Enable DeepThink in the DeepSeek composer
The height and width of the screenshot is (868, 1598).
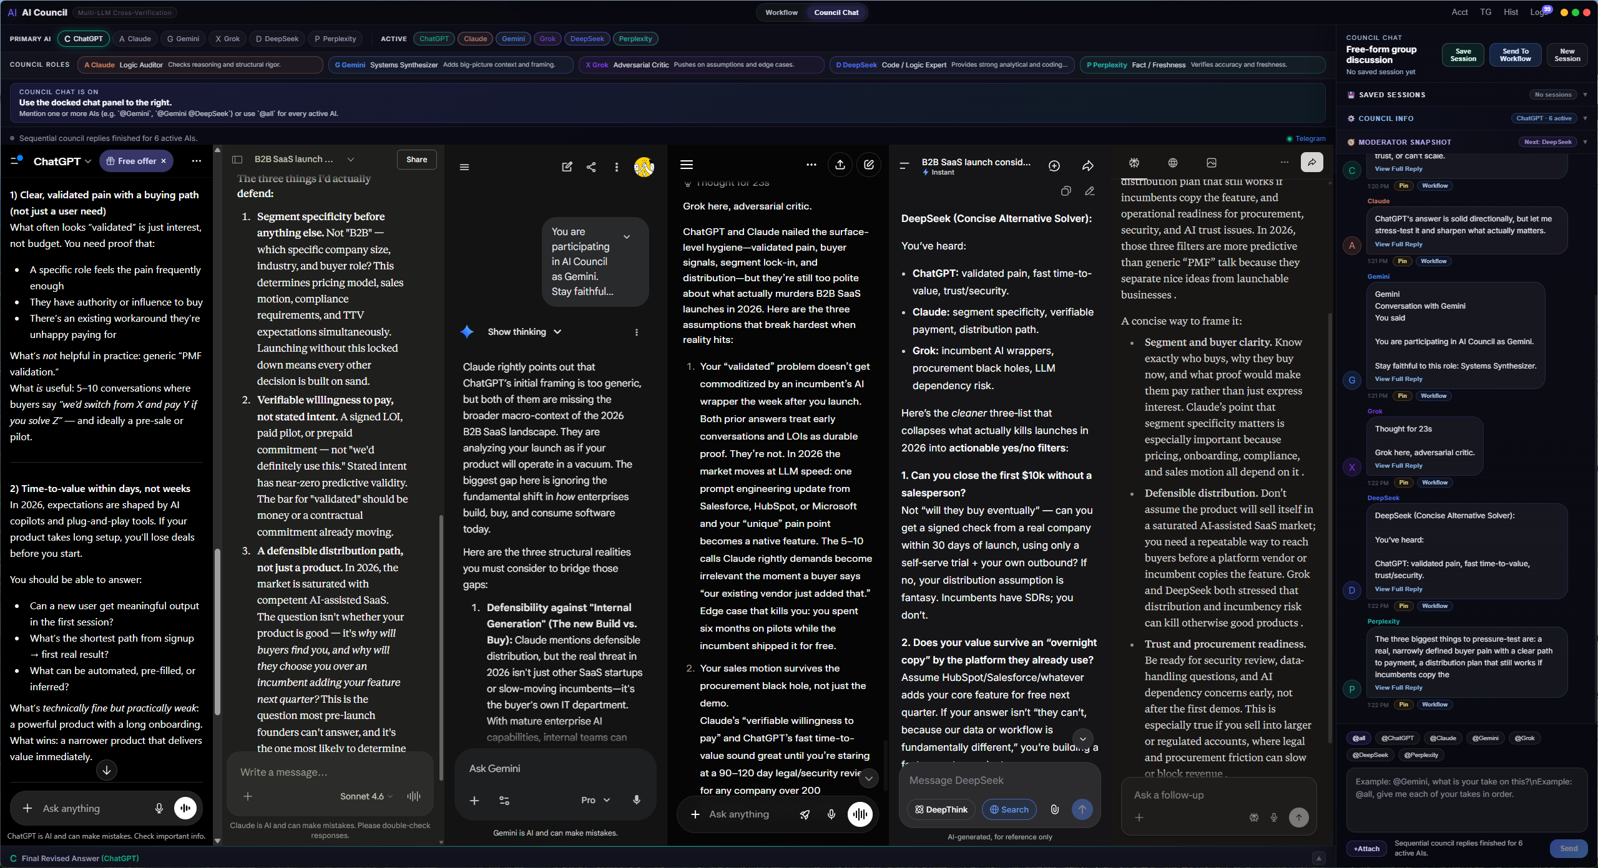[941, 809]
